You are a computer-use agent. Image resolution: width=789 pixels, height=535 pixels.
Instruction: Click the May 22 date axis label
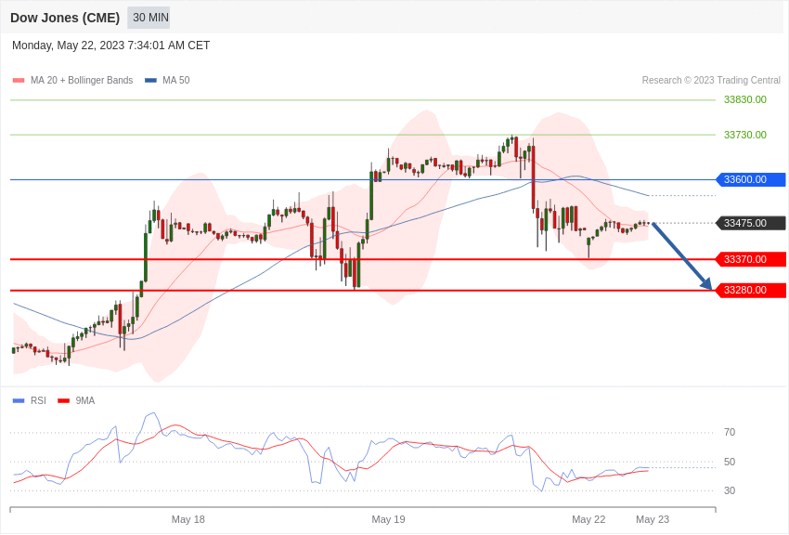click(x=589, y=519)
